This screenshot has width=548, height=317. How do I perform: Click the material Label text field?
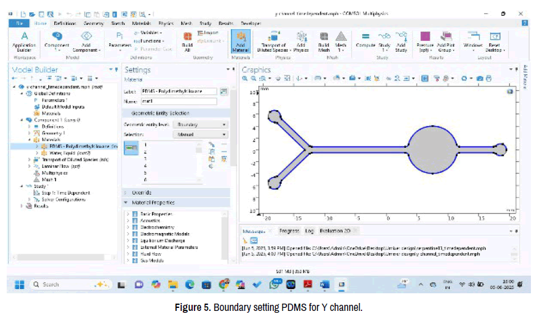(179, 91)
